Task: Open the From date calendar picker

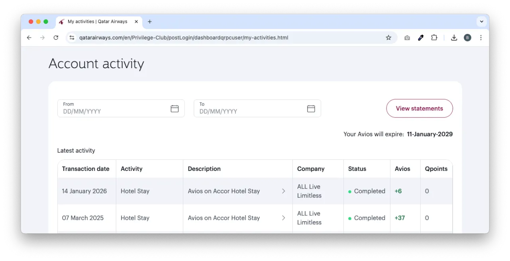Action: [x=175, y=108]
